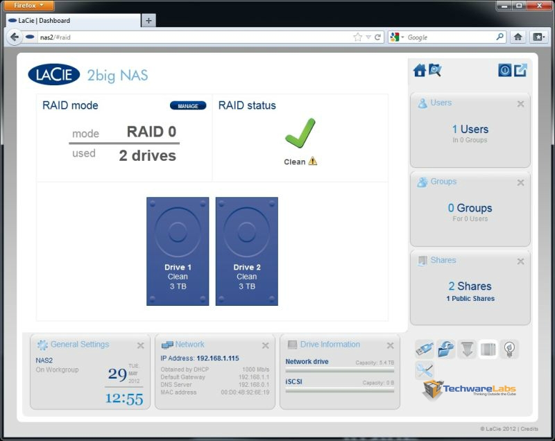Click the log out arrow icon
Image resolution: width=555 pixels, height=441 pixels.
[520, 70]
